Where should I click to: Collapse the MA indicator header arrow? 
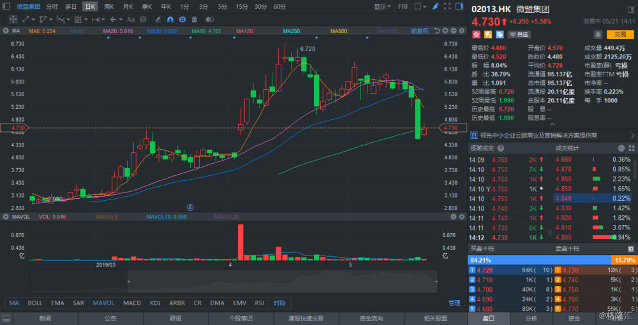(x=6, y=31)
